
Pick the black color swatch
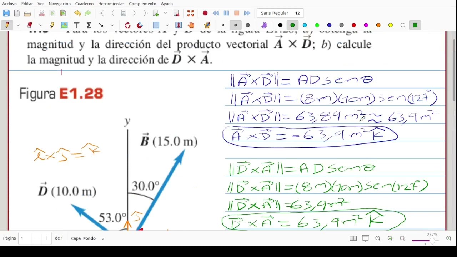pyautogui.click(x=280, y=25)
